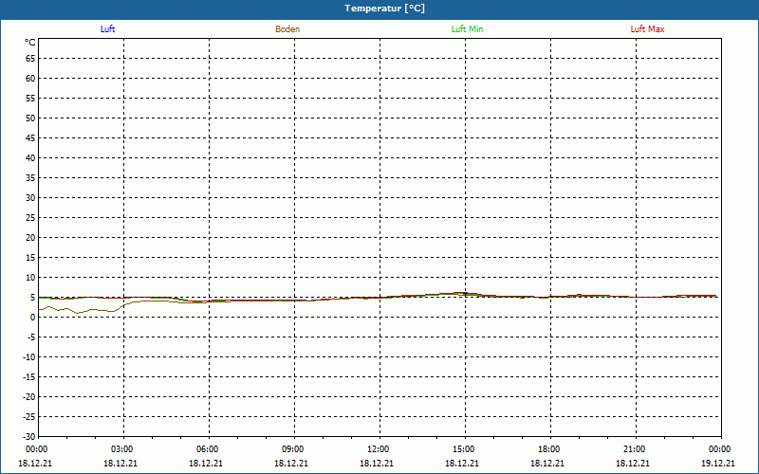
Task: Click the 15:00 time axis label
Action: click(464, 449)
